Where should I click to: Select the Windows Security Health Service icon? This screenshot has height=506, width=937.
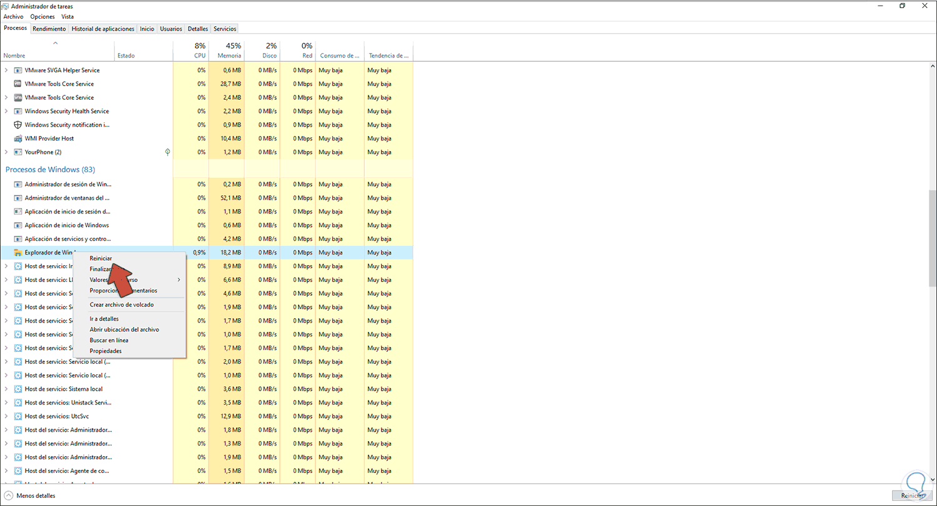point(18,111)
